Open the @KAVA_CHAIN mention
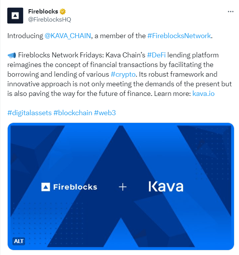The width and height of the screenshot is (239, 255). pyautogui.click(x=68, y=36)
